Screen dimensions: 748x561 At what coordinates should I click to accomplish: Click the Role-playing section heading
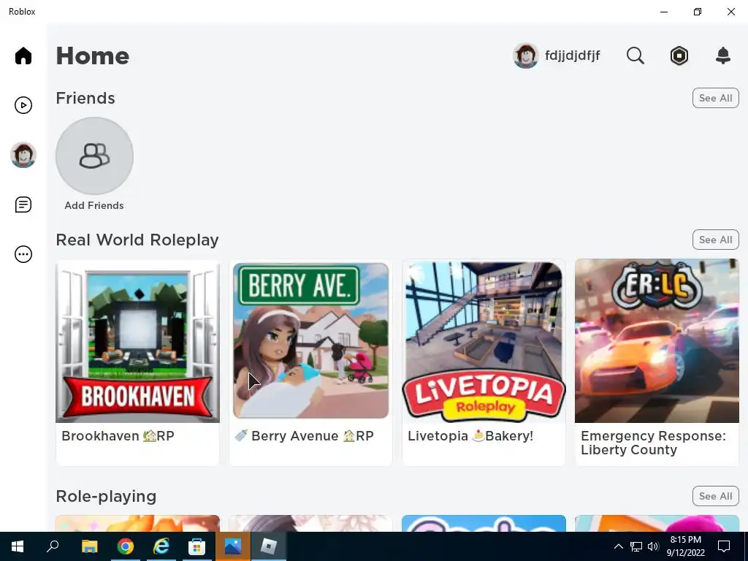[x=106, y=496]
